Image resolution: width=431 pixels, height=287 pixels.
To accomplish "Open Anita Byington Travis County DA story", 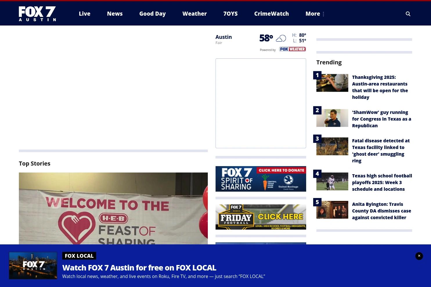I will [381, 211].
